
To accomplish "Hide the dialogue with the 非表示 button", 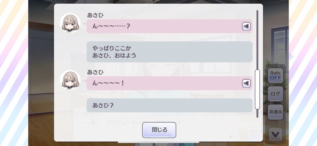I will click(275, 112).
